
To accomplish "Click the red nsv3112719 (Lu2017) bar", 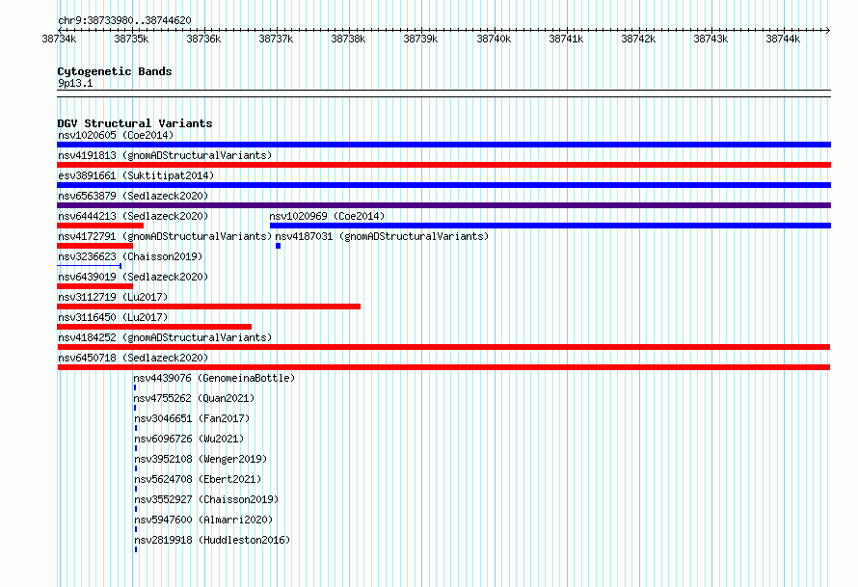I will click(x=208, y=307).
